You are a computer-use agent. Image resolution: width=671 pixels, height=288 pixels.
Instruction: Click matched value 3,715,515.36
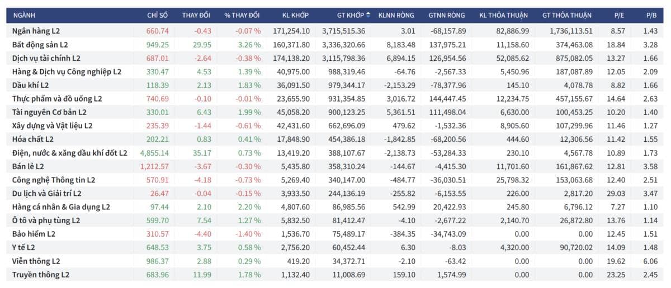[344, 31]
